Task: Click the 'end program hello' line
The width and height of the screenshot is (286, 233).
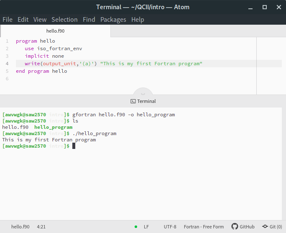Action: tap(41, 71)
